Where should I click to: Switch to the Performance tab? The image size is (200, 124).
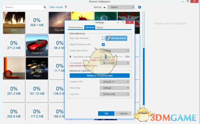(76, 27)
